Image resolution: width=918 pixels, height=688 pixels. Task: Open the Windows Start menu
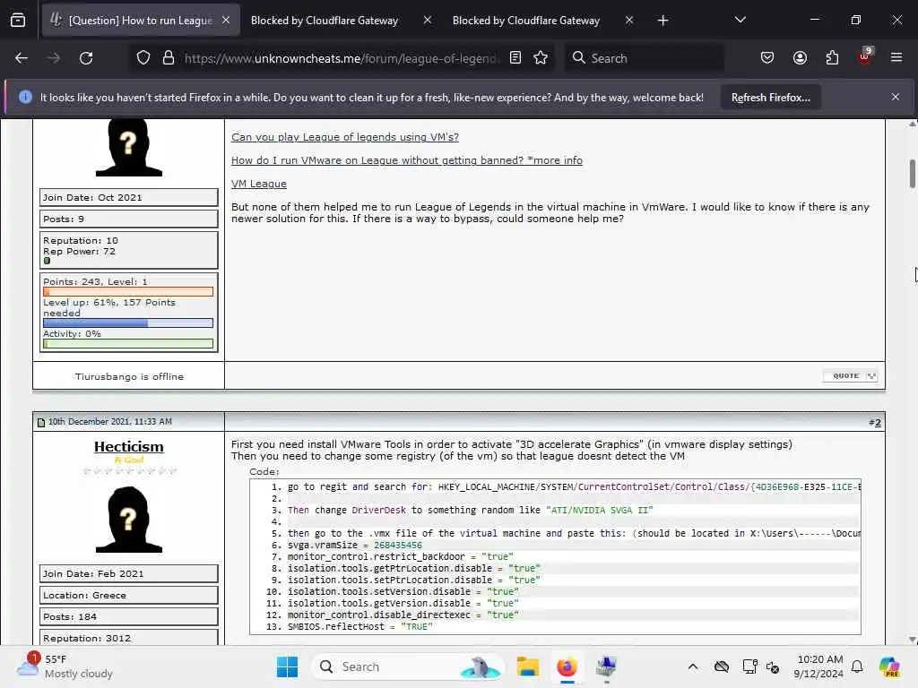pyautogui.click(x=287, y=666)
